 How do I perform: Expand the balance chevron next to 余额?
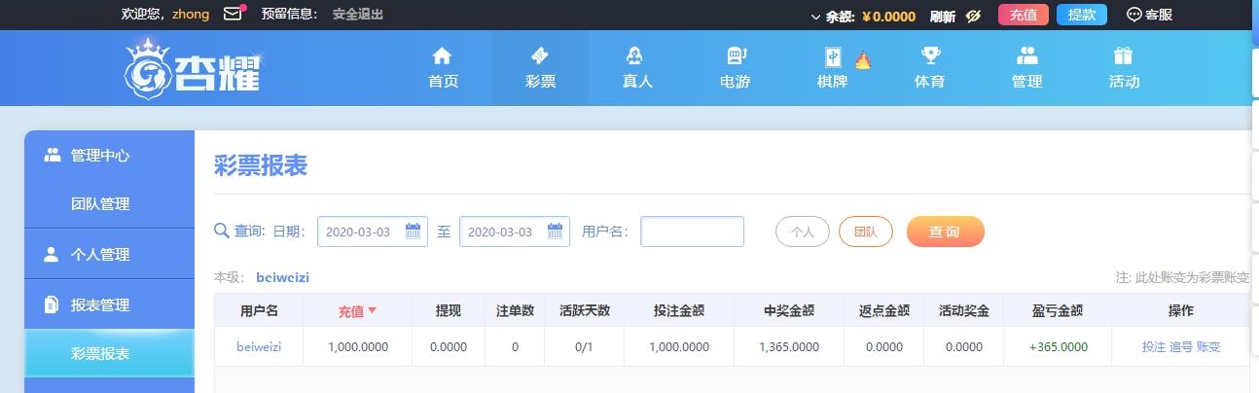tap(815, 16)
